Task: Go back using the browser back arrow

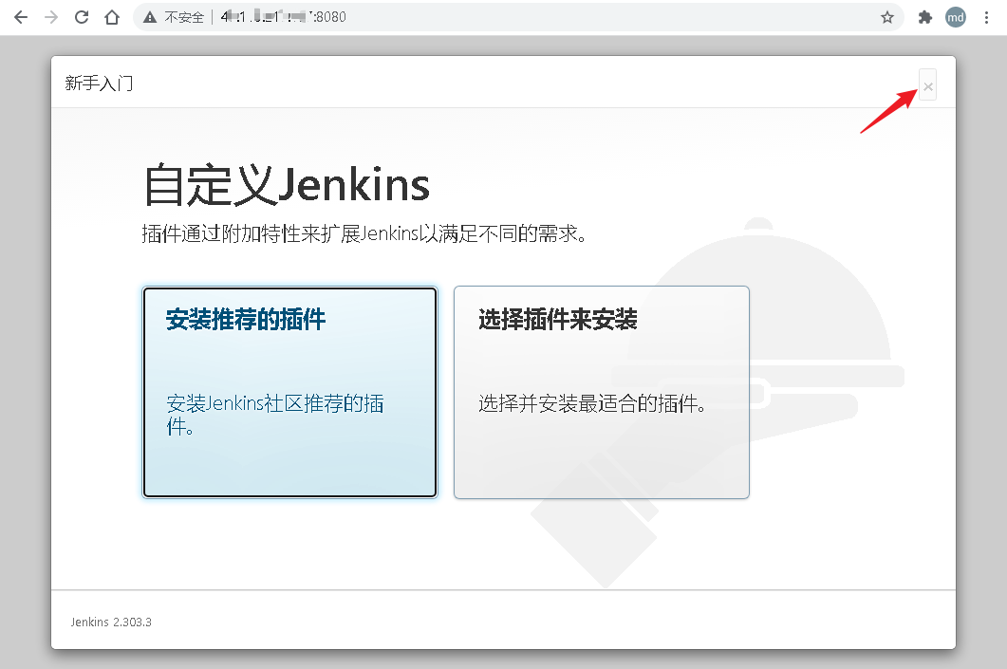Action: tap(21, 17)
